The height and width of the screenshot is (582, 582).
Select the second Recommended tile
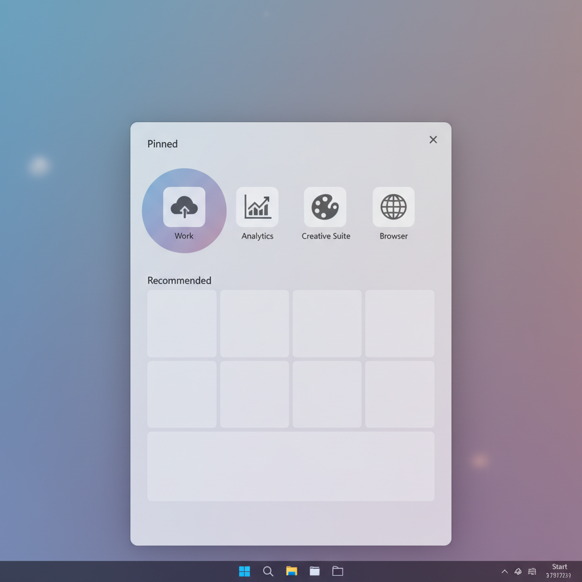[x=254, y=323]
